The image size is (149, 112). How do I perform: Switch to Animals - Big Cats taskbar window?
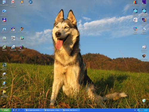[71, 110]
